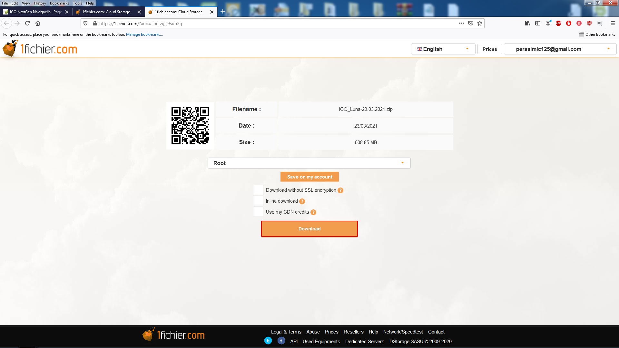This screenshot has width=619, height=348.
Task: Select the filename iGO_Luna-23.03.2021.zip text
Action: click(x=366, y=109)
